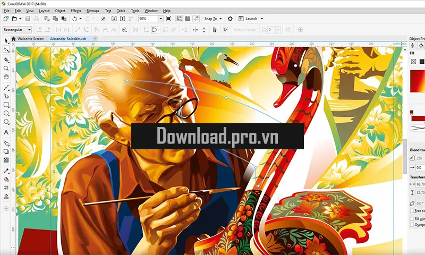Open the Undo history dropdown arrow
The width and height of the screenshot is (425, 255).
(x=80, y=19)
